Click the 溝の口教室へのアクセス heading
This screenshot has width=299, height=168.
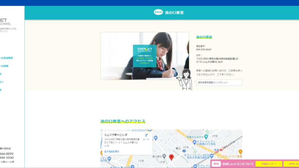(x=123, y=121)
